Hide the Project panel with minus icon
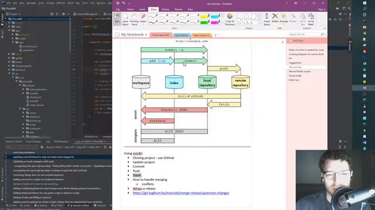Image resolution: width=375 pixels, height=210 pixels. pyautogui.click(x=69, y=14)
